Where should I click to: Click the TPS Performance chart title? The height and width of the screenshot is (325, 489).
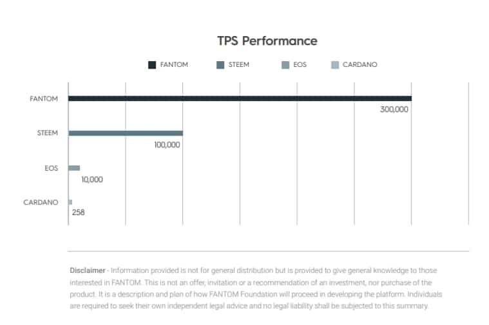coord(267,41)
